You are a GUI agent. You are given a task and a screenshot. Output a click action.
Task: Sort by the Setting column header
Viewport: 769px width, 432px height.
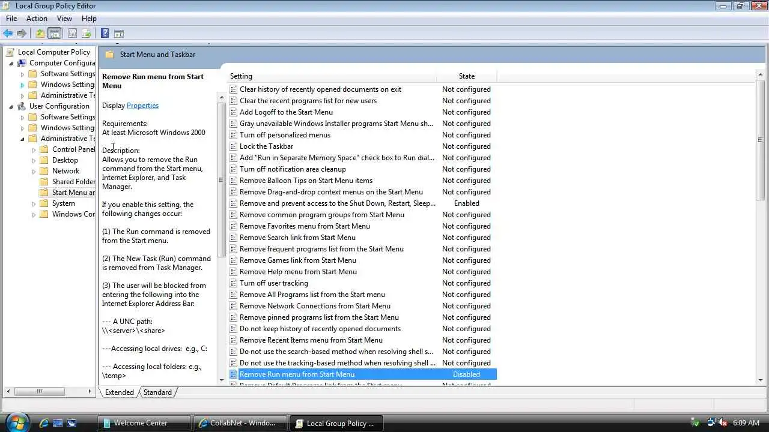(332, 76)
